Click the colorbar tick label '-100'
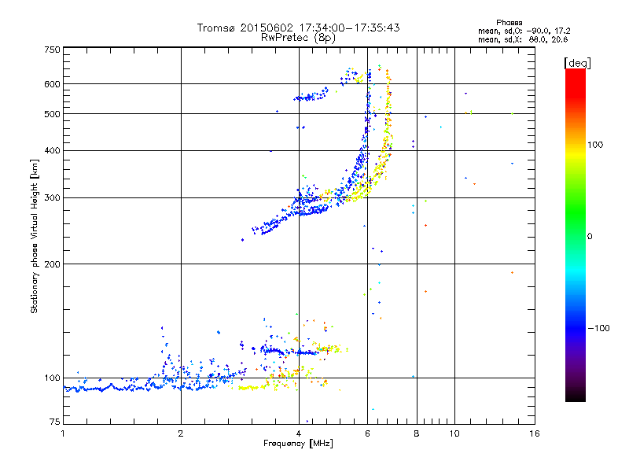Viewport: 629px width, 472px height. (x=598, y=328)
